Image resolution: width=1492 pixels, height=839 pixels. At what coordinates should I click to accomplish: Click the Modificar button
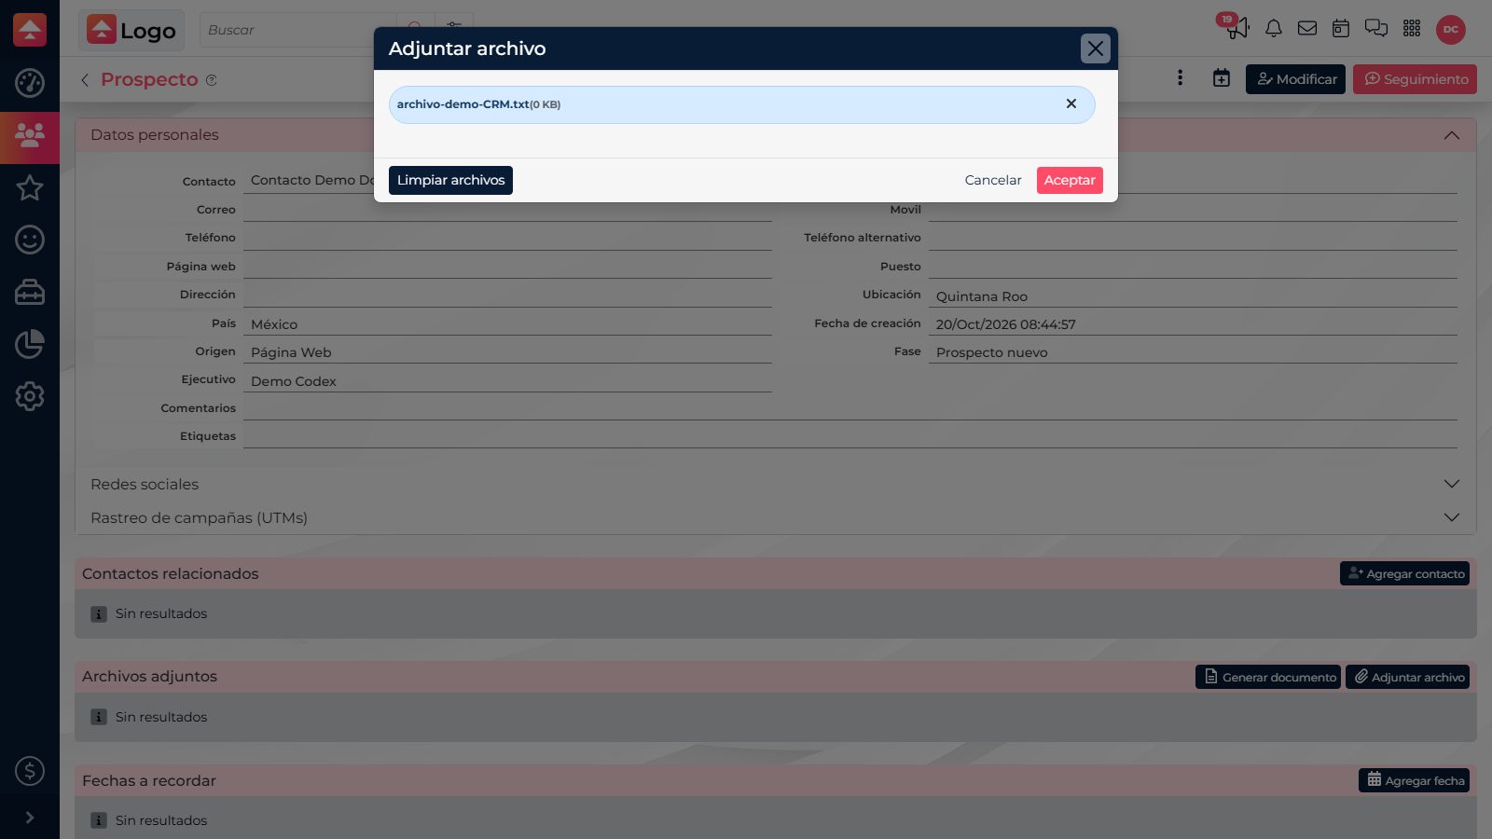click(x=1295, y=79)
